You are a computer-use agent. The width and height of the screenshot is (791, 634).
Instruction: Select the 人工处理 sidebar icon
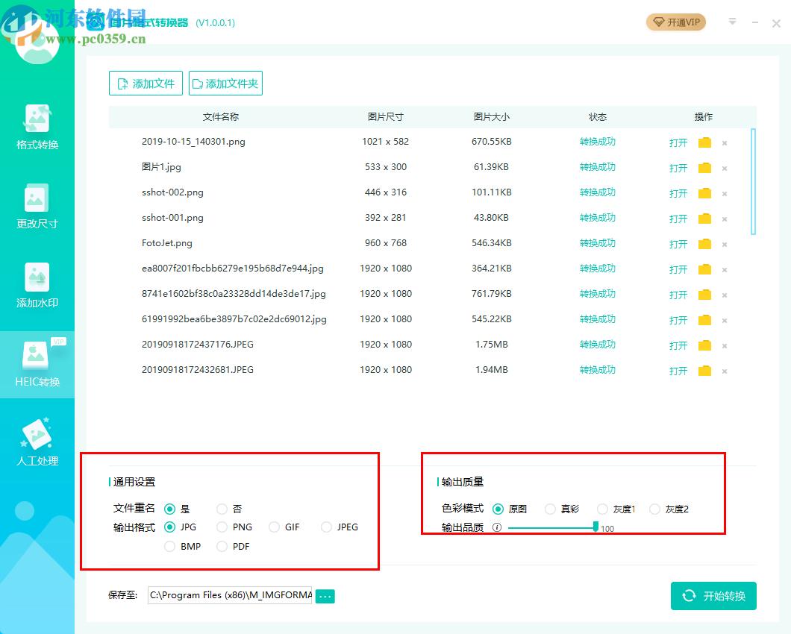pos(37,442)
